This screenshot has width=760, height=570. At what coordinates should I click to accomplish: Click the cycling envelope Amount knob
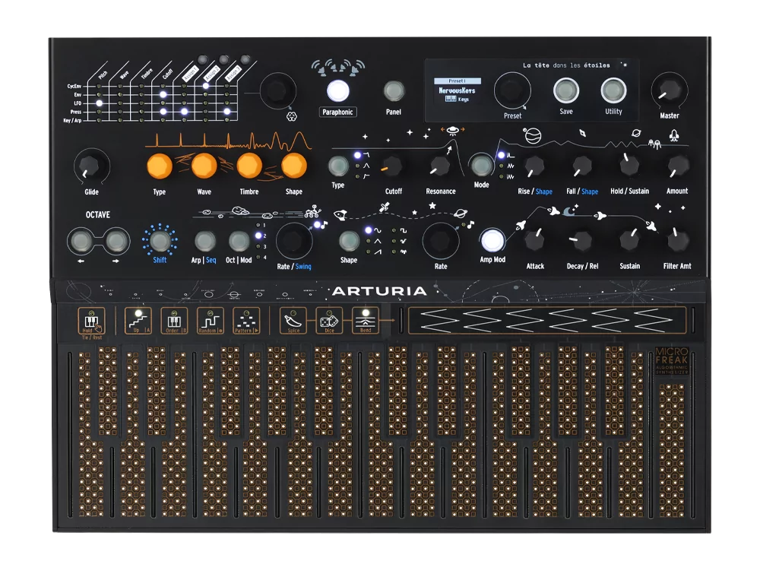[x=677, y=166]
